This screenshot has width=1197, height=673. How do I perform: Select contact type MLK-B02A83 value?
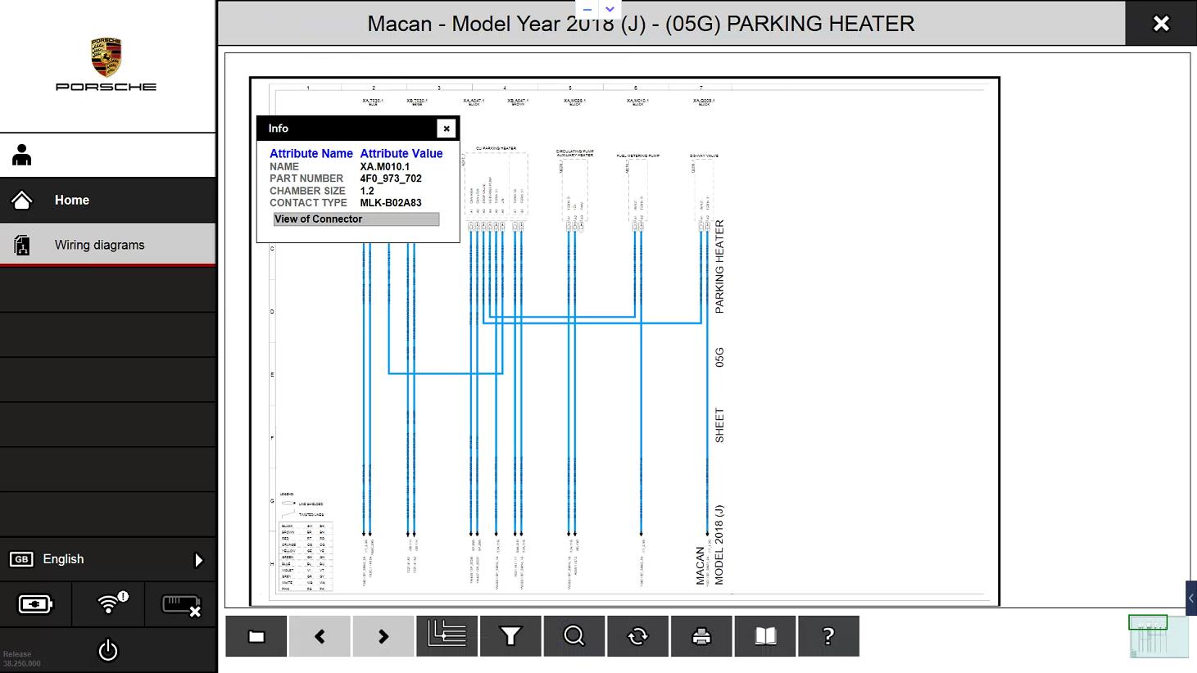pyautogui.click(x=391, y=203)
